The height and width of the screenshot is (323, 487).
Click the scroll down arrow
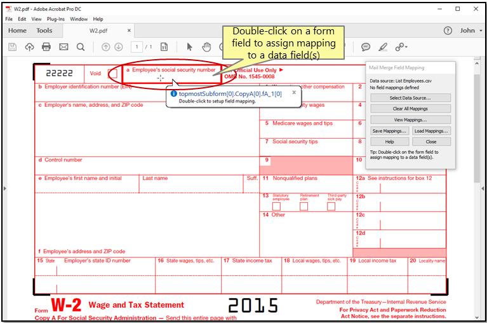click(x=477, y=317)
